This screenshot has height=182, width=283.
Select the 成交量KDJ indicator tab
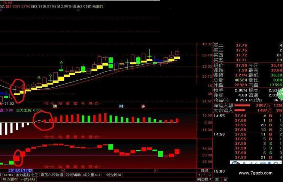91,175
